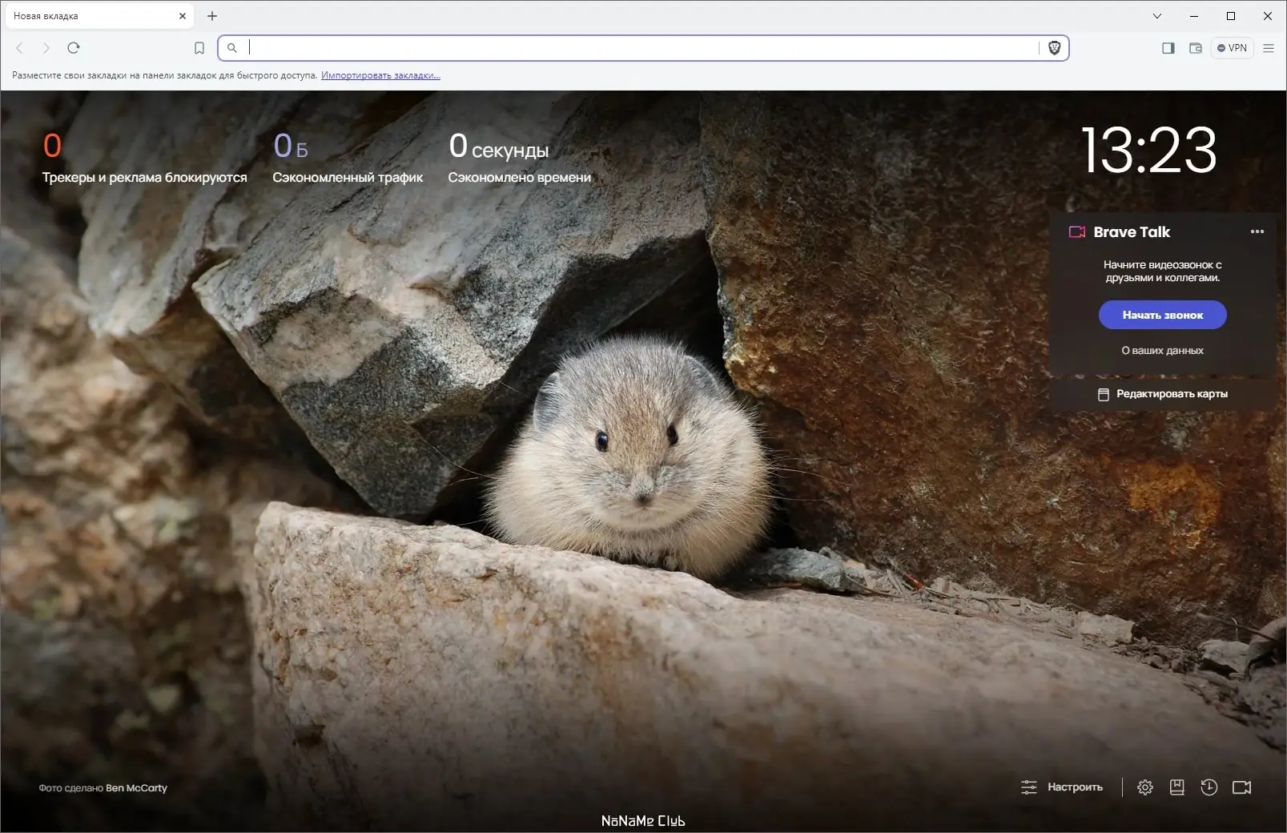Open the Brave Wallet icon
The height and width of the screenshot is (833, 1287).
(x=1195, y=48)
